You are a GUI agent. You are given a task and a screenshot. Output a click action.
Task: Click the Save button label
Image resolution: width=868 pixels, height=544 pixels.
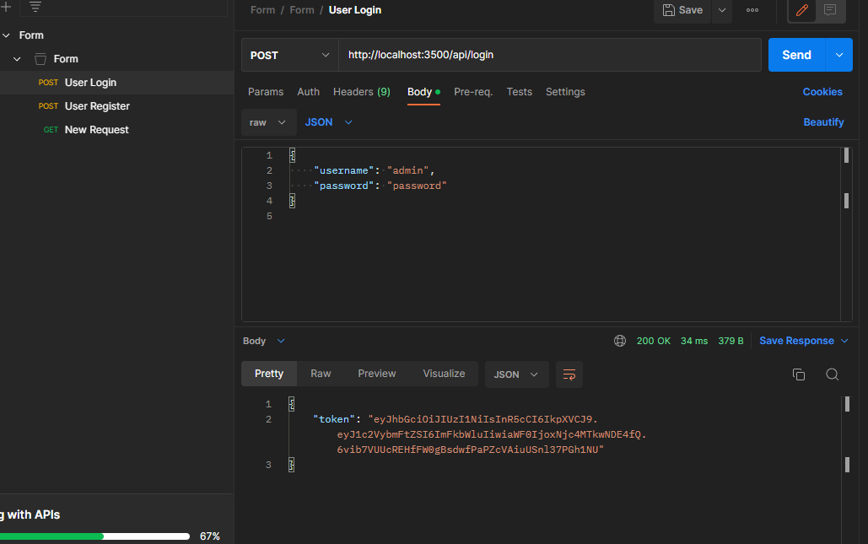click(690, 10)
